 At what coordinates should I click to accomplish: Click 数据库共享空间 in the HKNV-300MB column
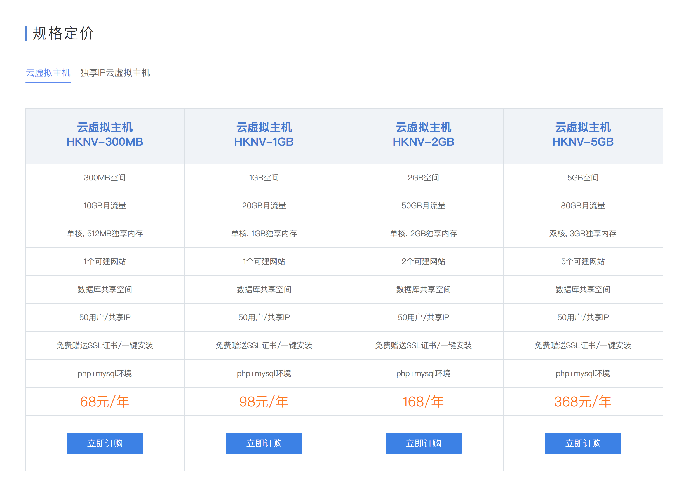(x=105, y=289)
